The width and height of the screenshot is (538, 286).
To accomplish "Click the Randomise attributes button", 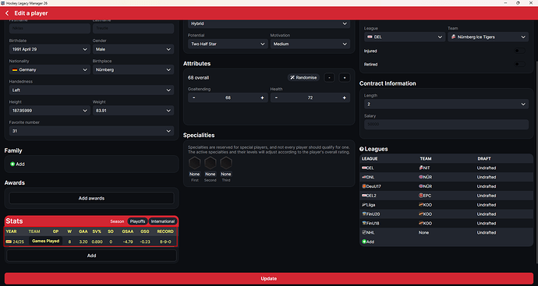I will tap(303, 77).
